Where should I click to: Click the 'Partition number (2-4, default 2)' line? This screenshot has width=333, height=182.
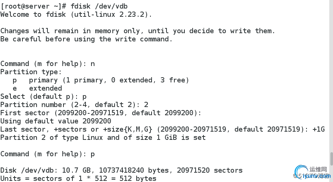(74, 104)
